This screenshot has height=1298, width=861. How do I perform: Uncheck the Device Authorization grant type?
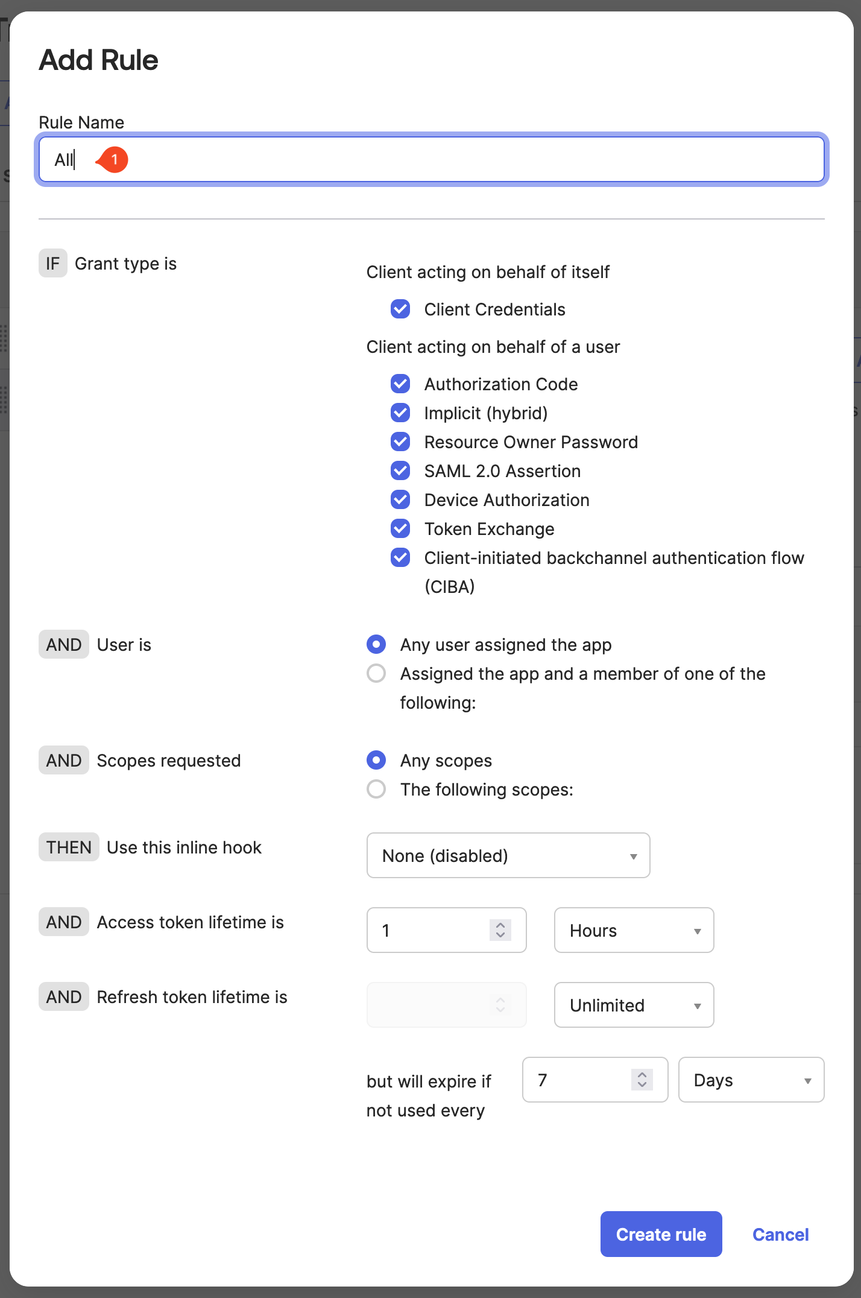click(x=400, y=499)
